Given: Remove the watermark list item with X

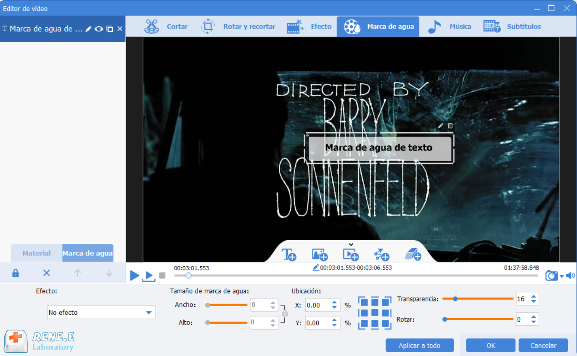Looking at the screenshot, I should pos(120,29).
